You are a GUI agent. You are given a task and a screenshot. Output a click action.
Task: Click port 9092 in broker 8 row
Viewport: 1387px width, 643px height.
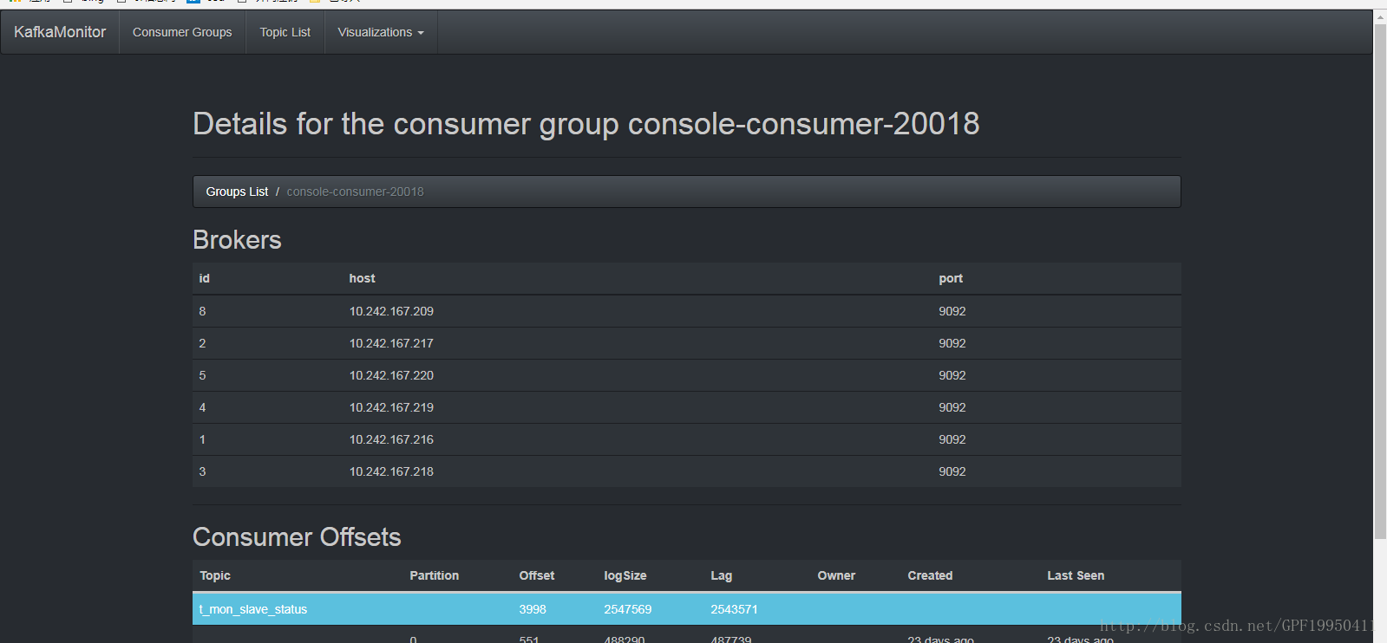pos(952,311)
